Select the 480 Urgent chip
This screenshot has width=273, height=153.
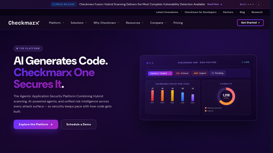200,73
